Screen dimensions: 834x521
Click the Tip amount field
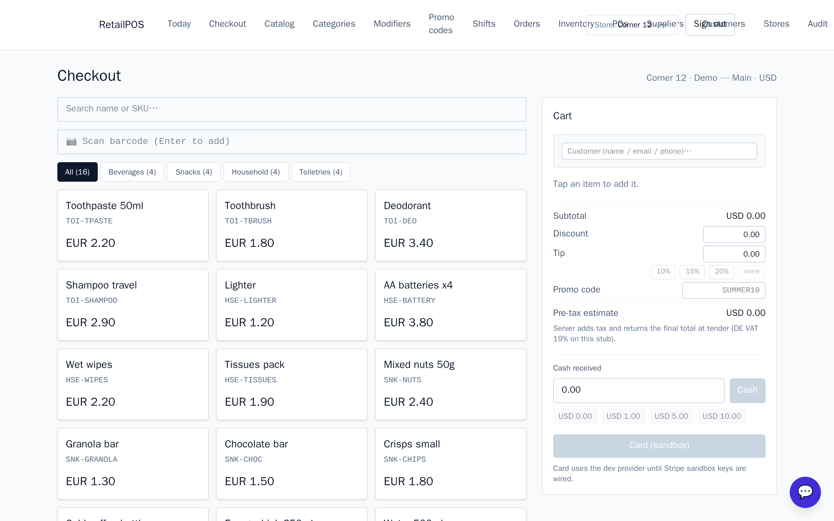[734, 254]
